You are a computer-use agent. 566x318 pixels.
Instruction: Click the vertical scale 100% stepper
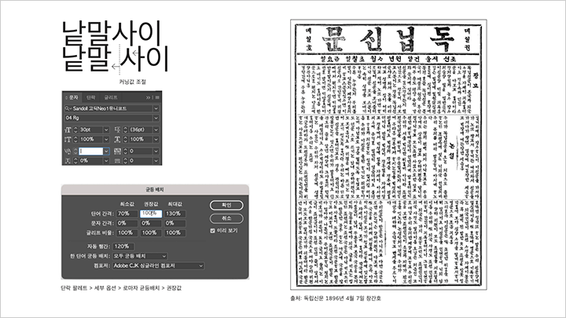coord(75,139)
